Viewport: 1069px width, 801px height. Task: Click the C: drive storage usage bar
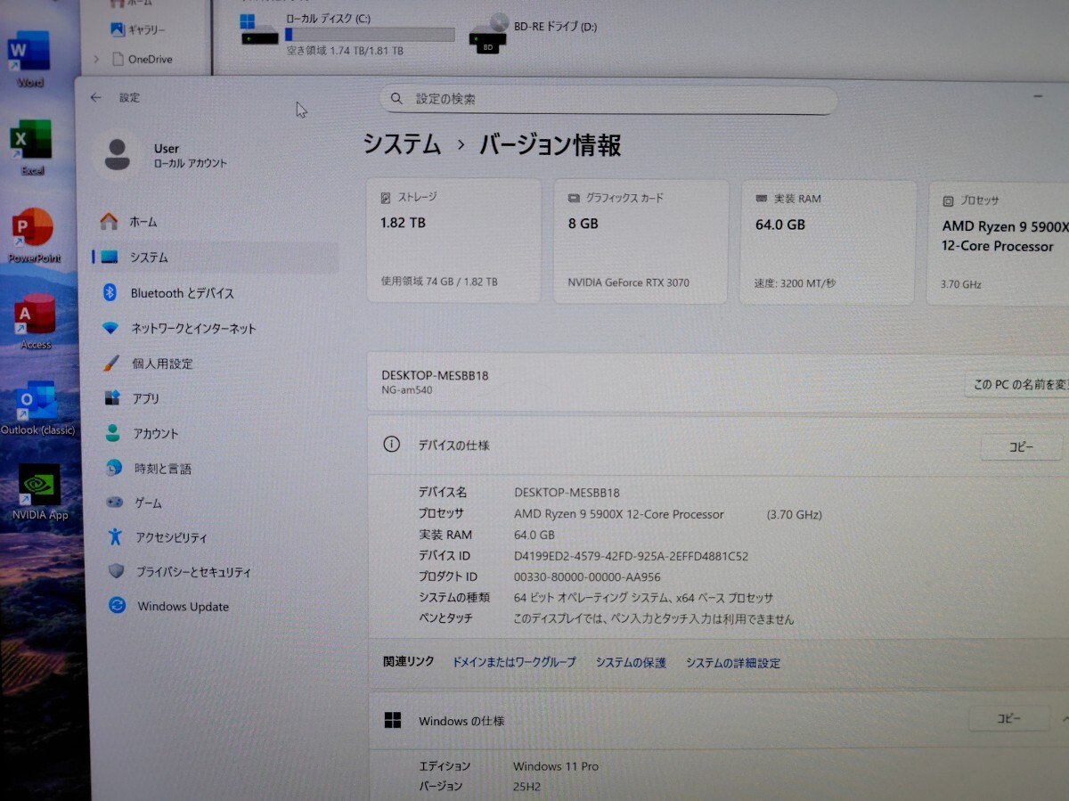point(370,34)
